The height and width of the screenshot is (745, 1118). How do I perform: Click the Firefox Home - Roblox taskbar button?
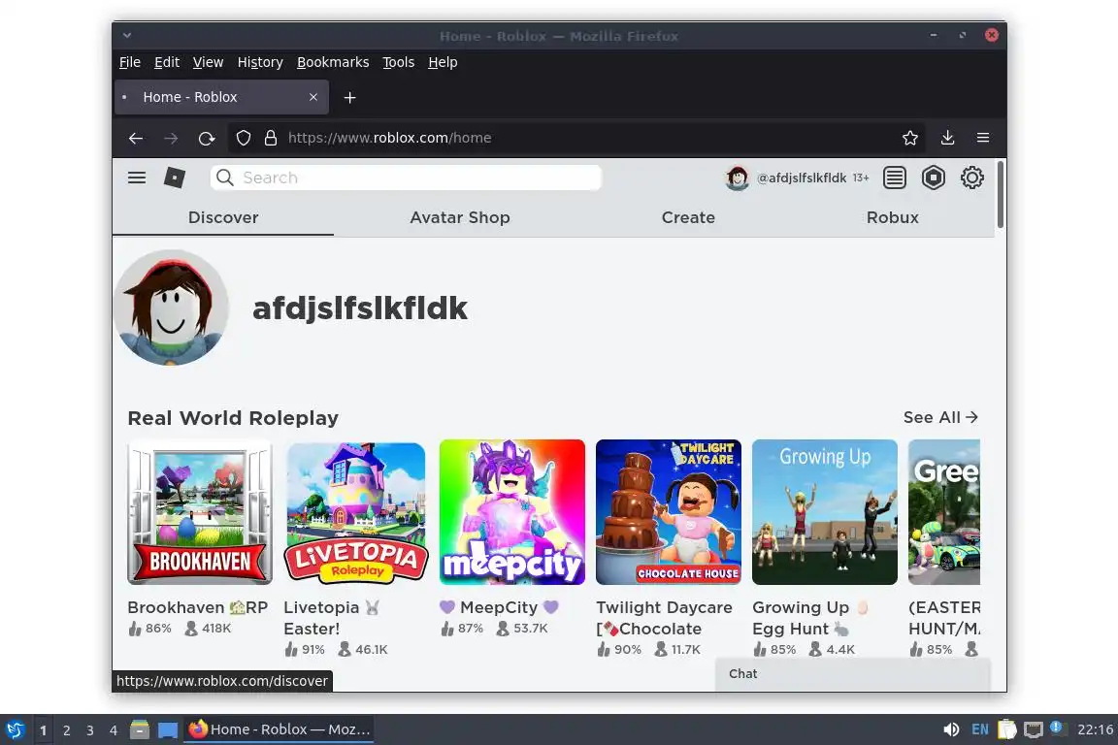point(279,729)
